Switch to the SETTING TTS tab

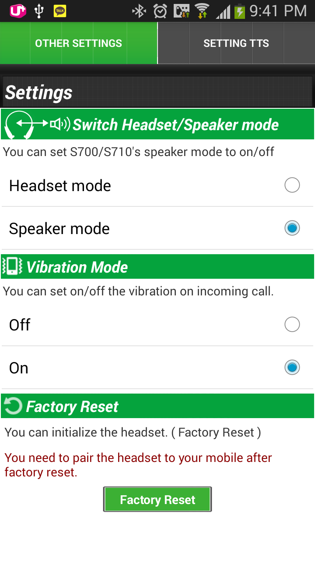(236, 43)
